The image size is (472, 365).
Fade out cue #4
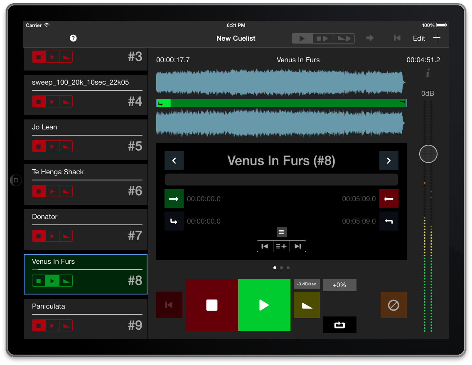(66, 102)
